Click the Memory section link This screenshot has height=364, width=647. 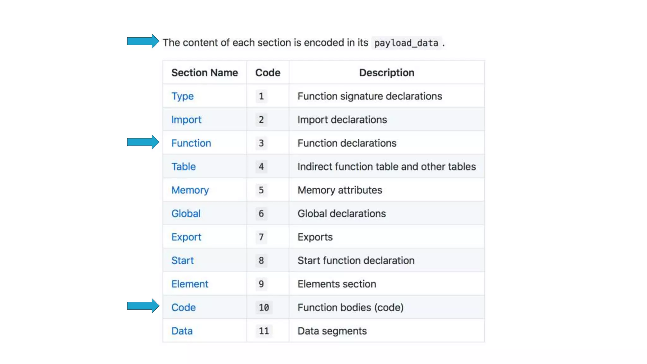(x=190, y=190)
